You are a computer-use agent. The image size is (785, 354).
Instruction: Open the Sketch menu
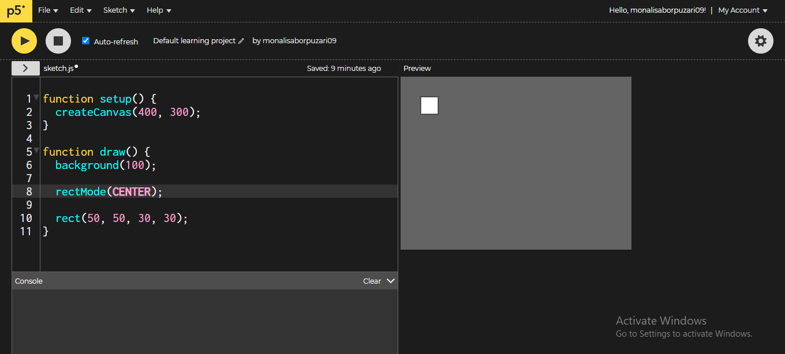point(119,10)
